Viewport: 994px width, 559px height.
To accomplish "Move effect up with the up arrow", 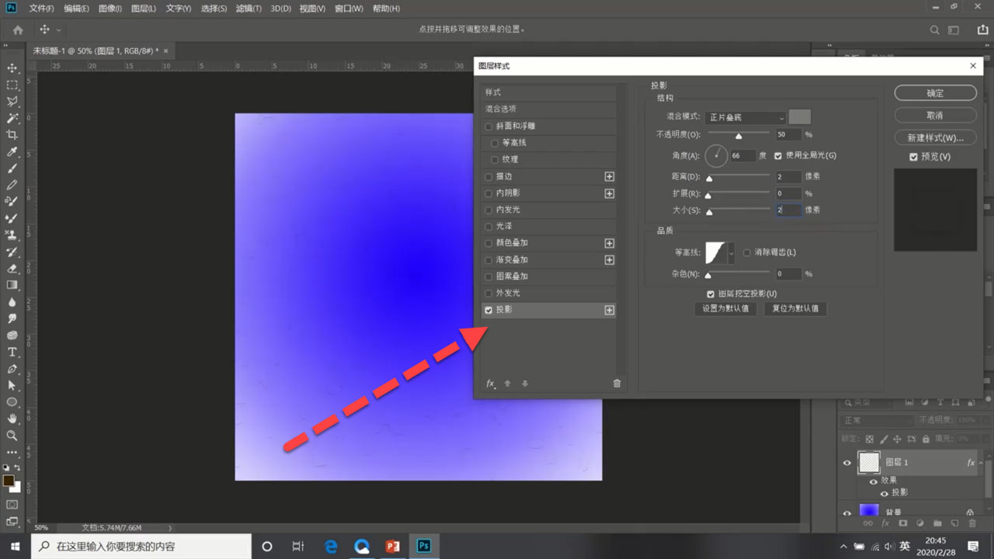I will pos(508,384).
